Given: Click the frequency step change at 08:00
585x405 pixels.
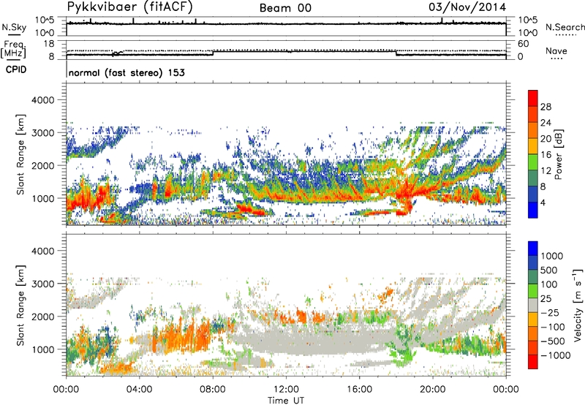Looking at the screenshot, I should 213,53.
